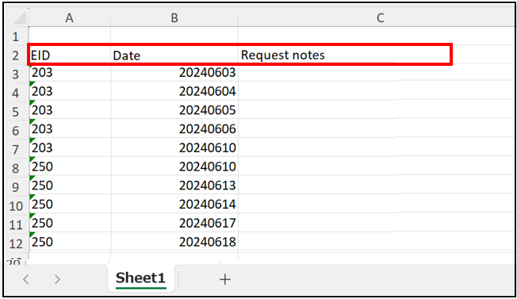Select row 1 header

[x=16, y=36]
